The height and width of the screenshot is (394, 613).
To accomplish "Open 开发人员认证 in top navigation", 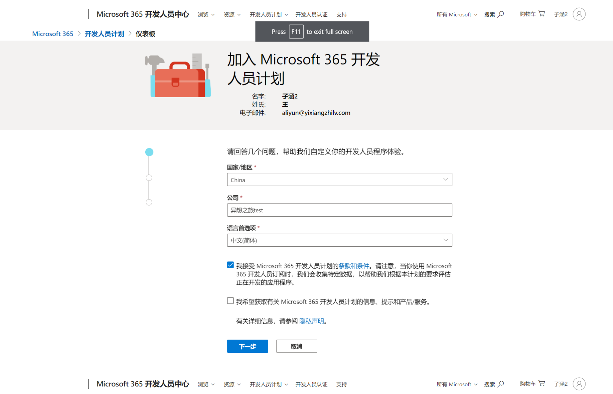I will (x=311, y=15).
